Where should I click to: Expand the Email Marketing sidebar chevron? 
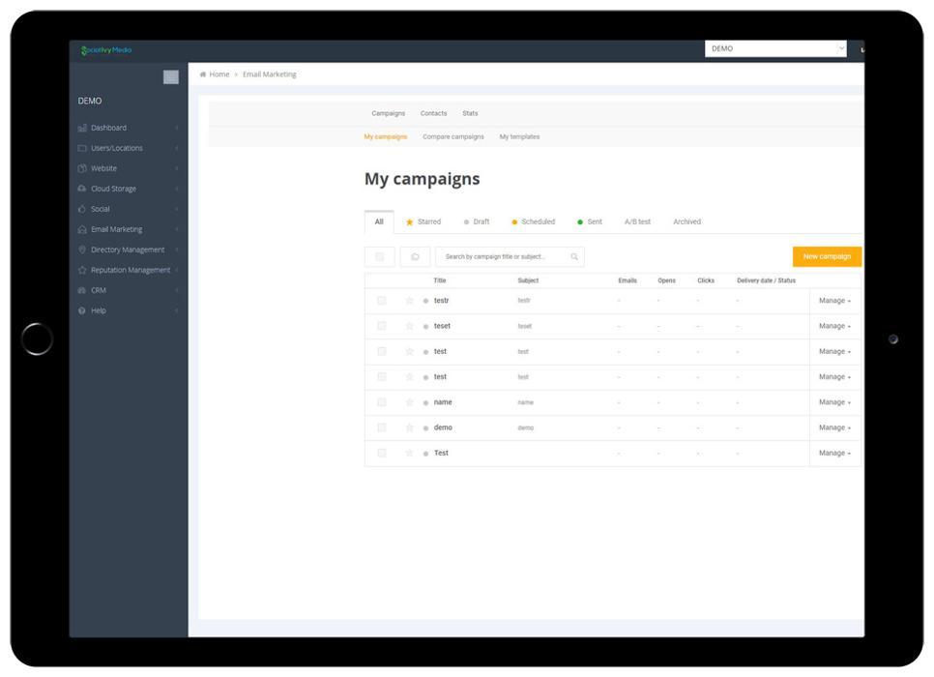click(178, 229)
